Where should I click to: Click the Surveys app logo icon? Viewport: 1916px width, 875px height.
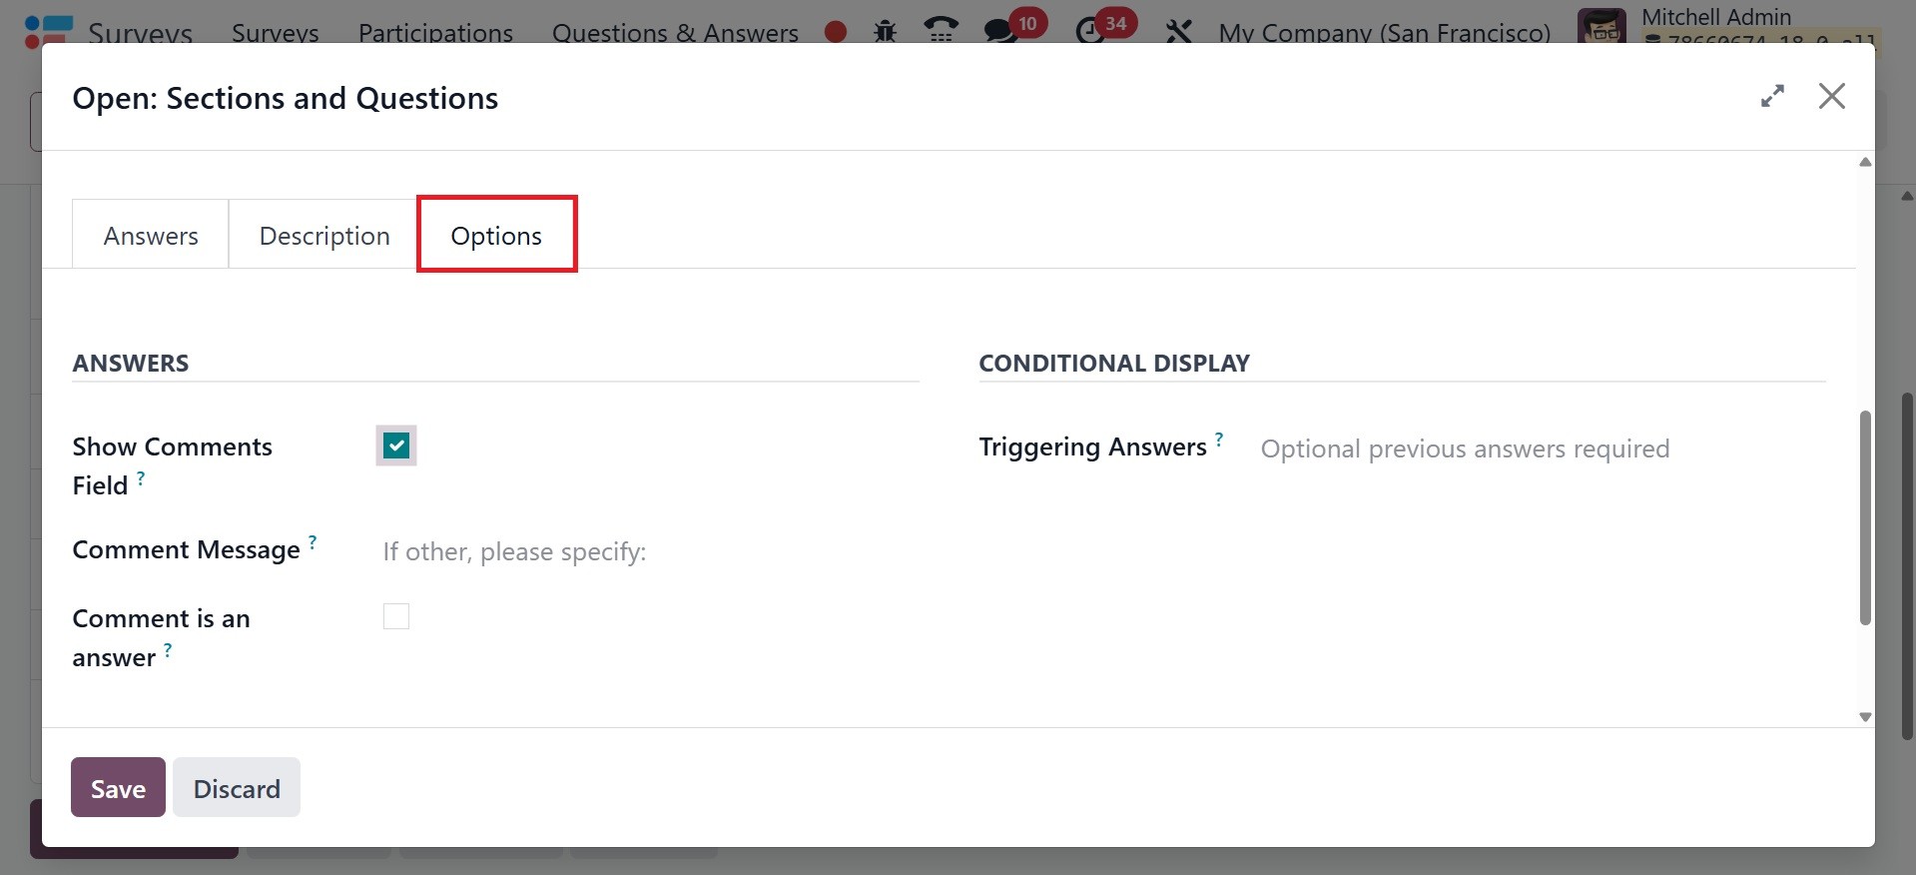pyautogui.click(x=48, y=30)
